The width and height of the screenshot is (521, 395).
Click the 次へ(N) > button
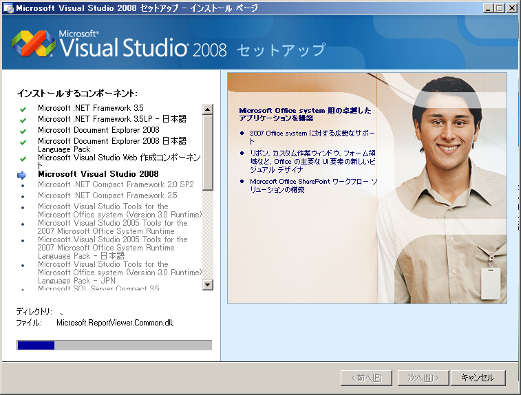point(424,378)
